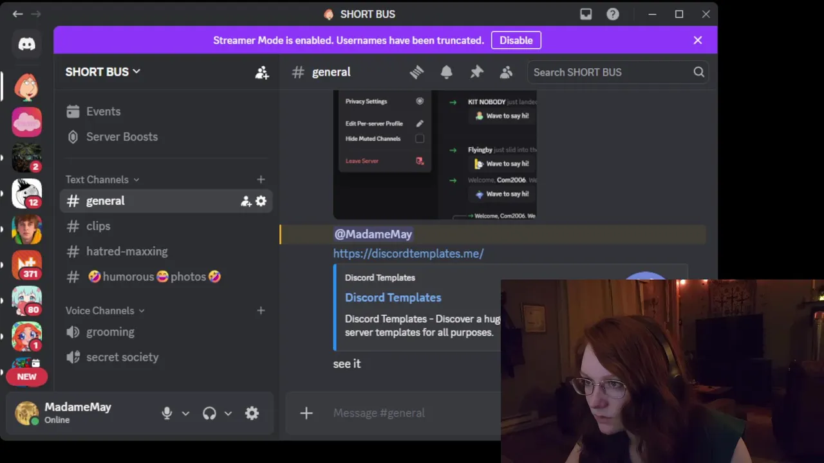Join the grooming voice channel

click(x=166, y=332)
